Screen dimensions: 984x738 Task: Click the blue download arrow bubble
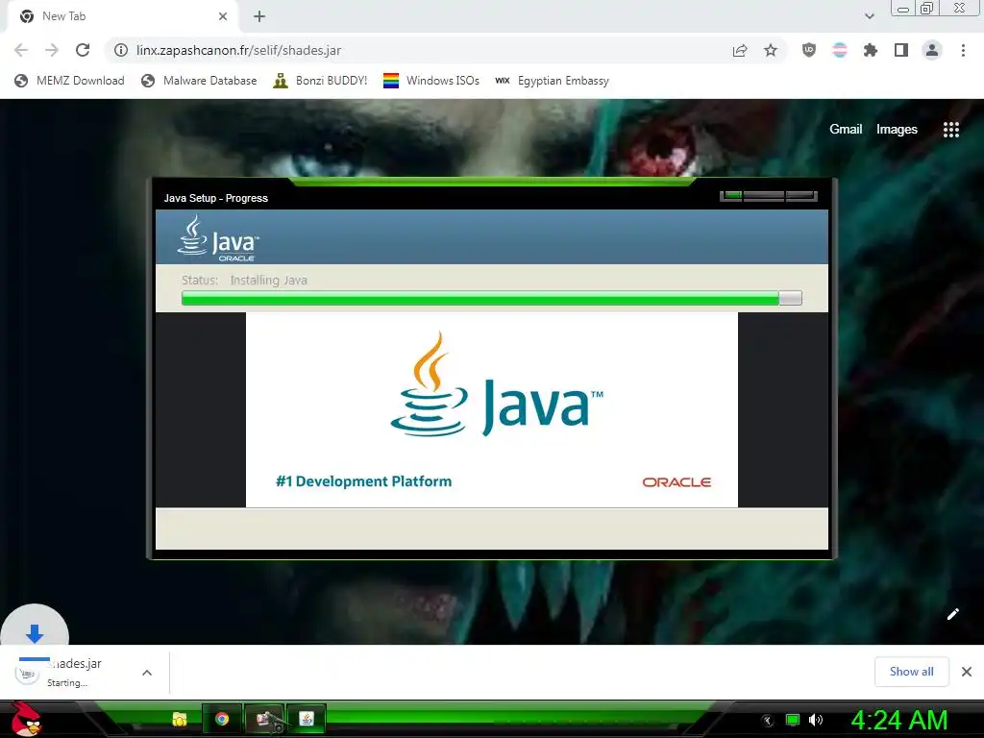[x=35, y=630]
